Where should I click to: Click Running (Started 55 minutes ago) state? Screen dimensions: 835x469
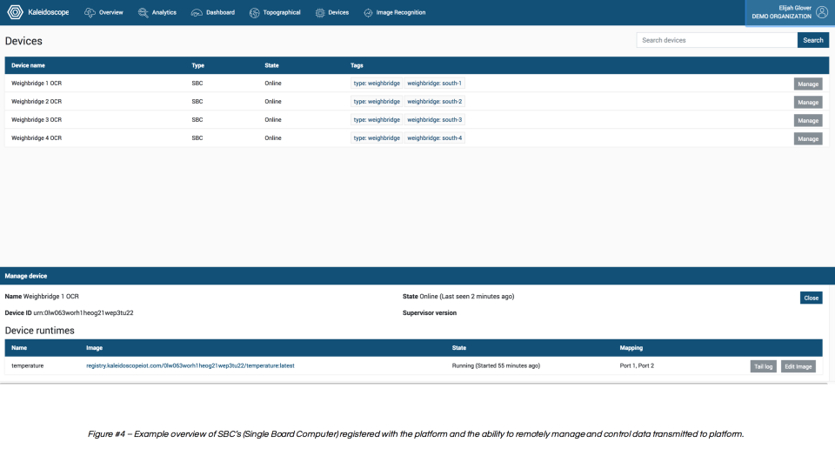[x=496, y=365]
